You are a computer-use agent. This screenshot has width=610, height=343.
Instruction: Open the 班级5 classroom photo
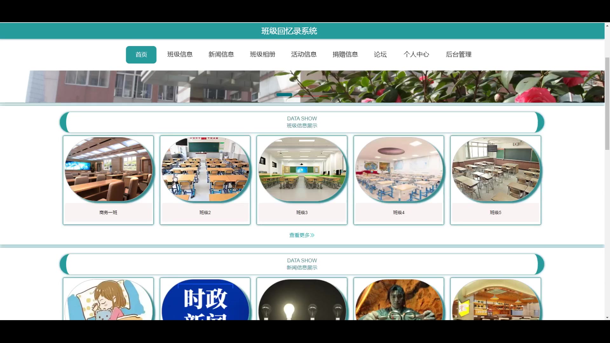point(496,169)
